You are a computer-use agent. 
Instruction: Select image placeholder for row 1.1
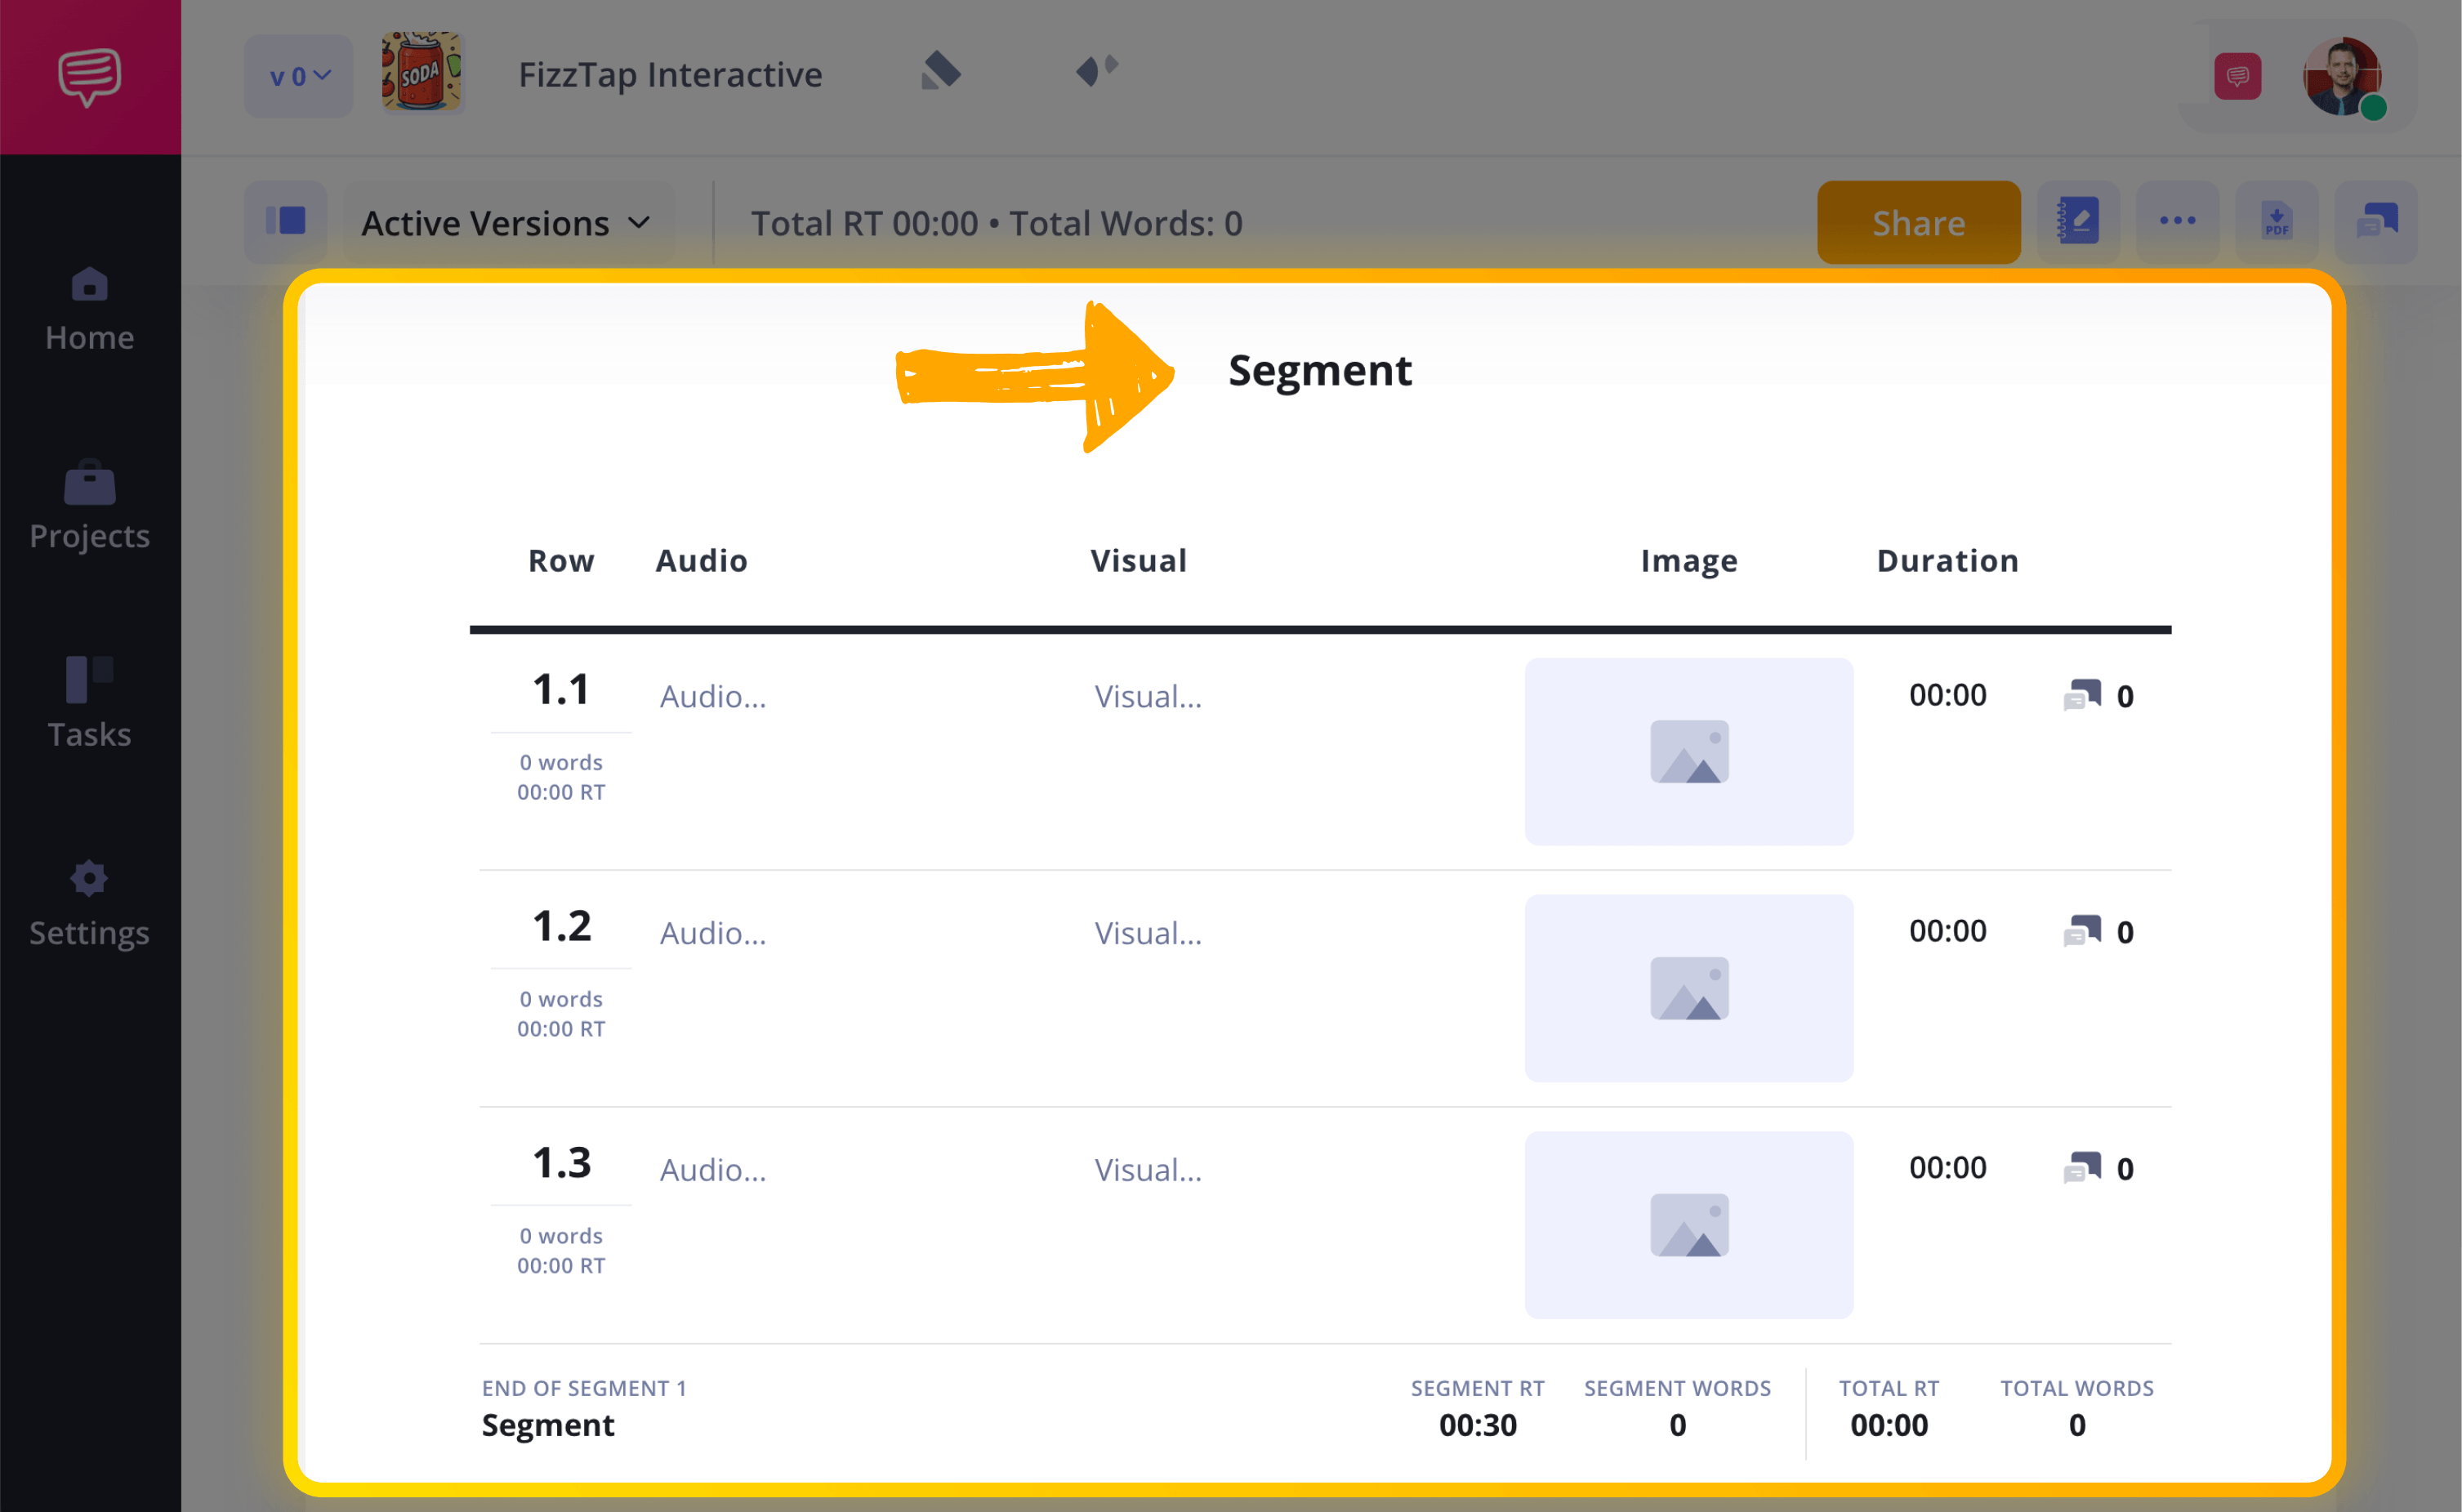tap(1688, 751)
